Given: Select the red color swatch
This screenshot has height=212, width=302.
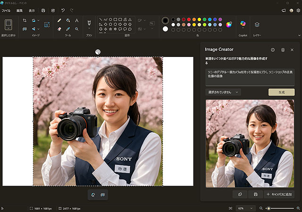Looking at the screenshot, I should [x=189, y=20].
